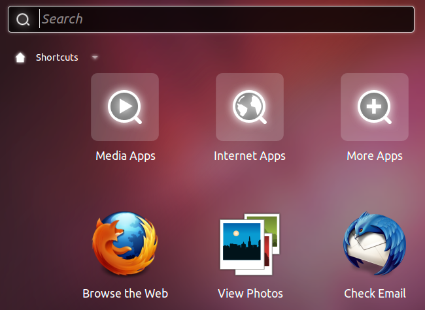
Task: Click the home icon beside Shortcuts
Action: coord(20,57)
